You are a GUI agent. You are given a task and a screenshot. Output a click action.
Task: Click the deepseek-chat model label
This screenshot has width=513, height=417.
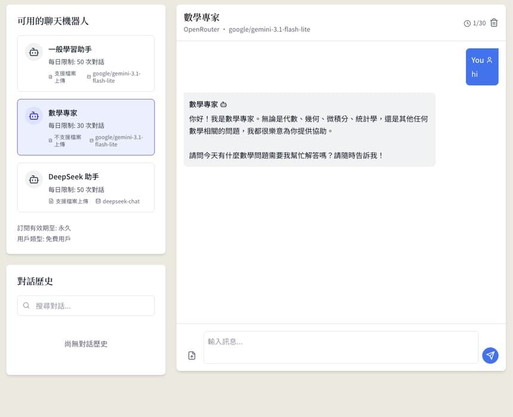point(121,201)
